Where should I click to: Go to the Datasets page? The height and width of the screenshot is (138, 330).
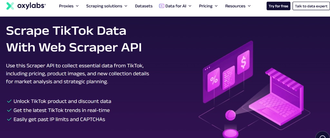pos(144,6)
